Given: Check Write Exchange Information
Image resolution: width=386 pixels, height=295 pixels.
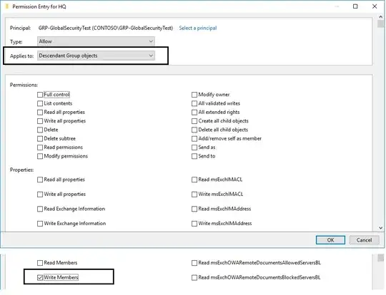Looking at the screenshot, I should click(x=40, y=224).
